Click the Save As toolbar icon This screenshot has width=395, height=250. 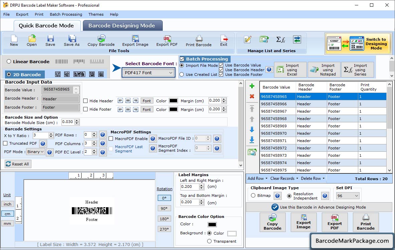pos(72,41)
